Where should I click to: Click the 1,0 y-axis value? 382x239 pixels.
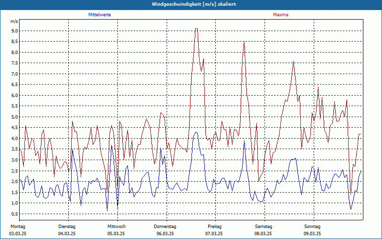point(14,203)
